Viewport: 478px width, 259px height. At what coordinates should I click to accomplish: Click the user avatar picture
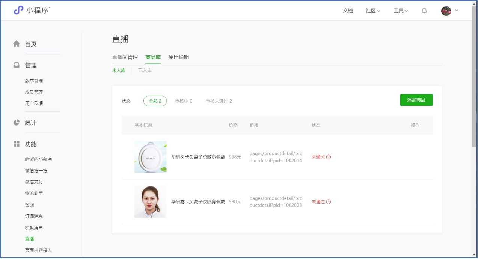pyautogui.click(x=446, y=11)
